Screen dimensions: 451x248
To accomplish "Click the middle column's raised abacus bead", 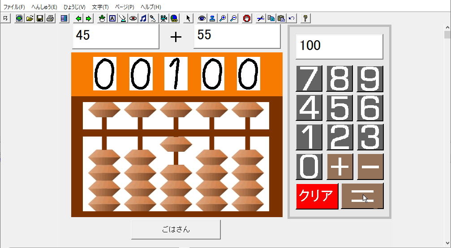I will (x=176, y=144).
